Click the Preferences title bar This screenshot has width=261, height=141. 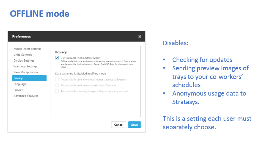pyautogui.click(x=76, y=36)
